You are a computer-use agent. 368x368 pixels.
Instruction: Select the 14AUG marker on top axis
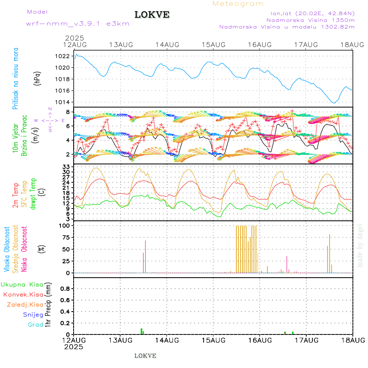pos(167,44)
